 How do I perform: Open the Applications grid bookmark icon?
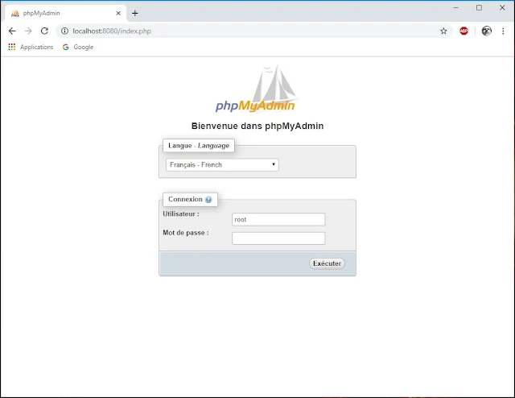(12, 47)
